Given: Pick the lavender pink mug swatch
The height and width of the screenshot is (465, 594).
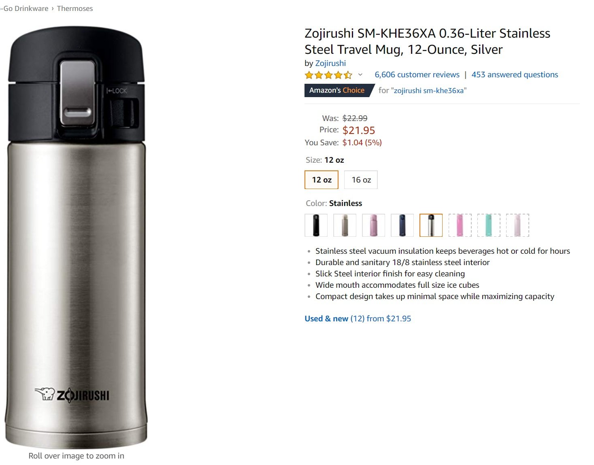Looking at the screenshot, I should point(373,225).
